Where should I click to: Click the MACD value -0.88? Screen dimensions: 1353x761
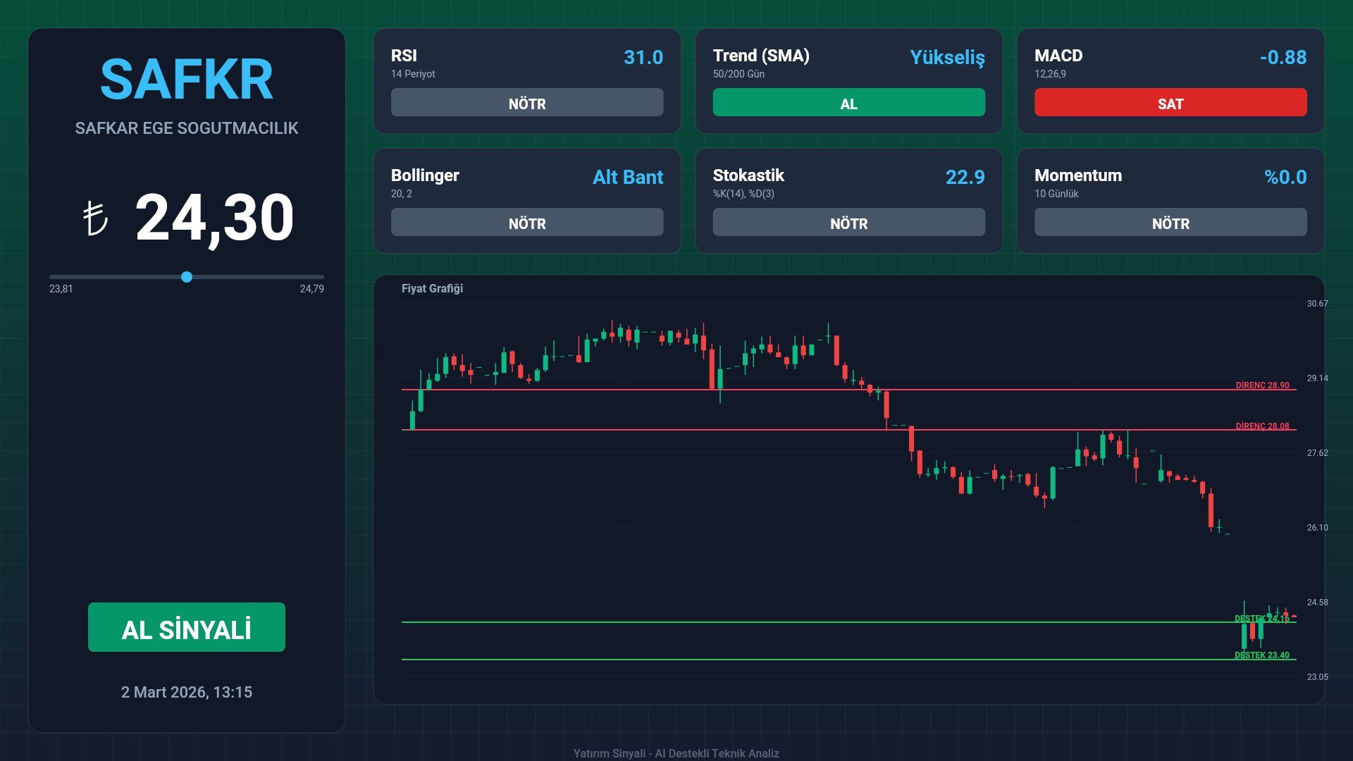click(x=1283, y=57)
